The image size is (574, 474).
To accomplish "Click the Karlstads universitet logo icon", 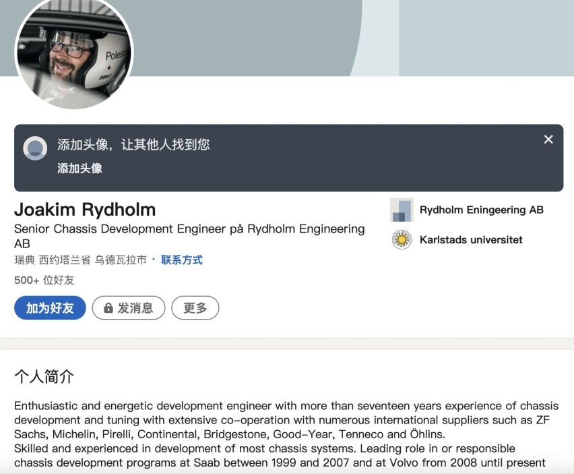I will point(402,240).
